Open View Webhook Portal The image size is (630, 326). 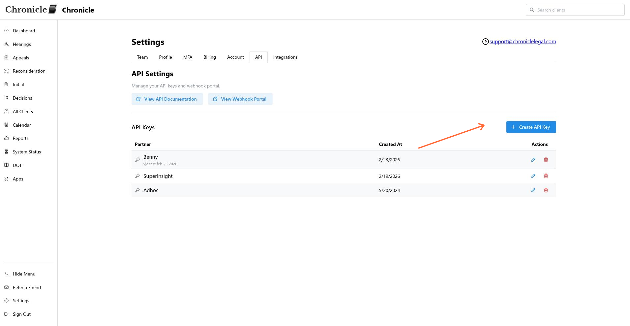(240, 99)
